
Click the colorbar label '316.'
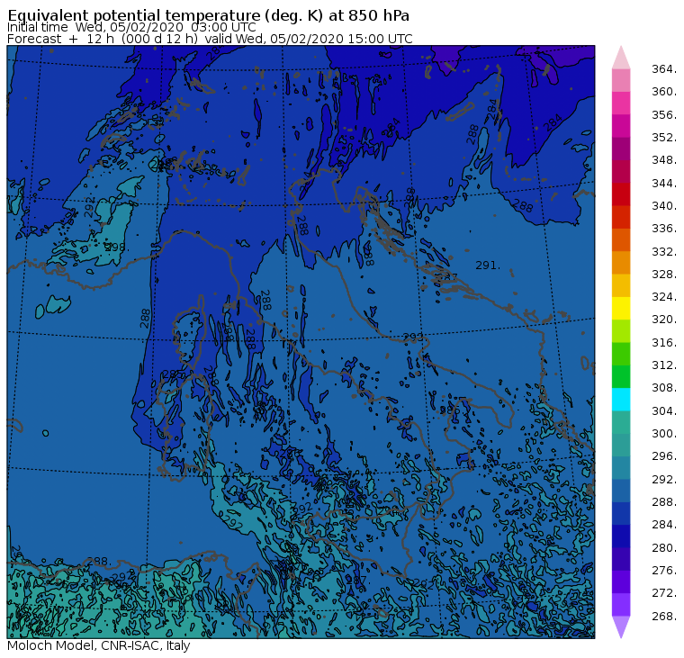coord(664,343)
